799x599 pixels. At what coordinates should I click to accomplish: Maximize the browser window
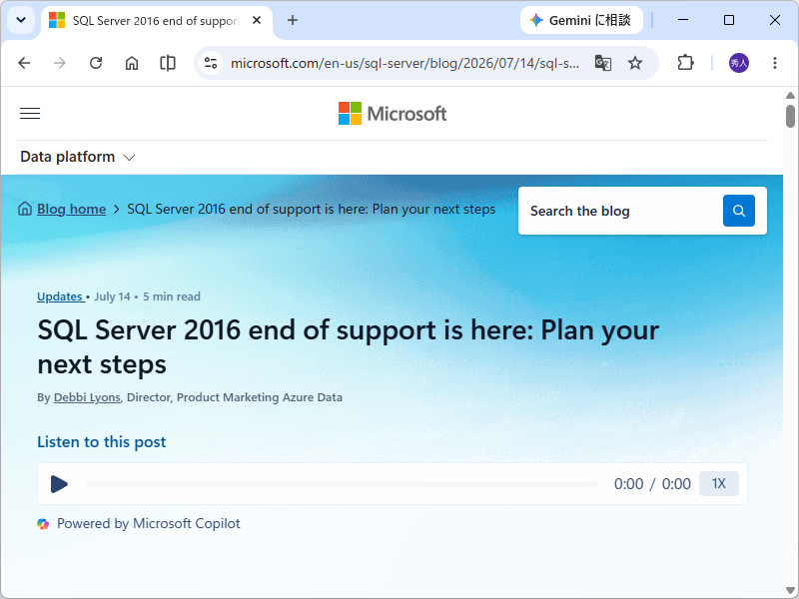point(729,20)
